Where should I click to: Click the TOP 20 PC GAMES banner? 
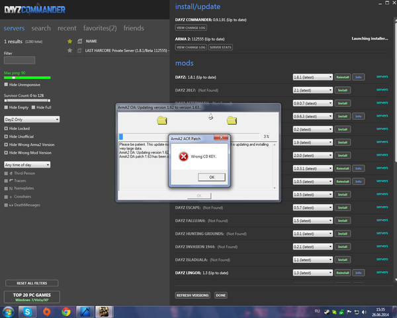click(32, 297)
